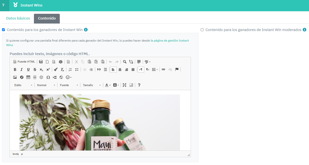Screen dimensions: 309x165
Task: Click the New Page icon
Action: point(47,62)
